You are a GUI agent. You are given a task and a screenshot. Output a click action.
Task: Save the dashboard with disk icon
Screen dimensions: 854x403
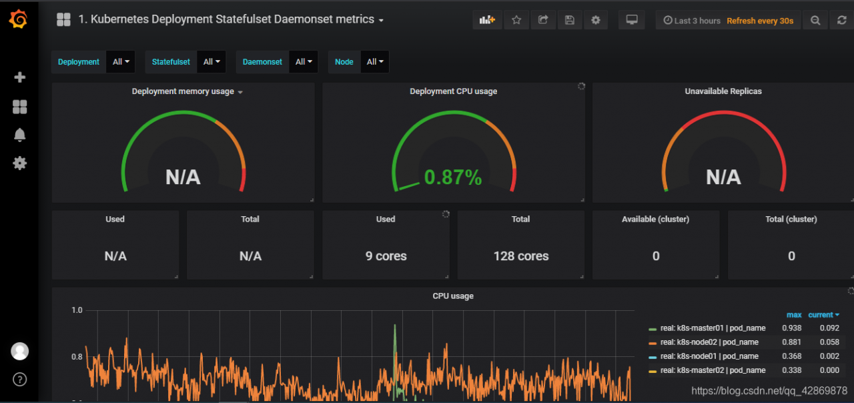coord(569,20)
